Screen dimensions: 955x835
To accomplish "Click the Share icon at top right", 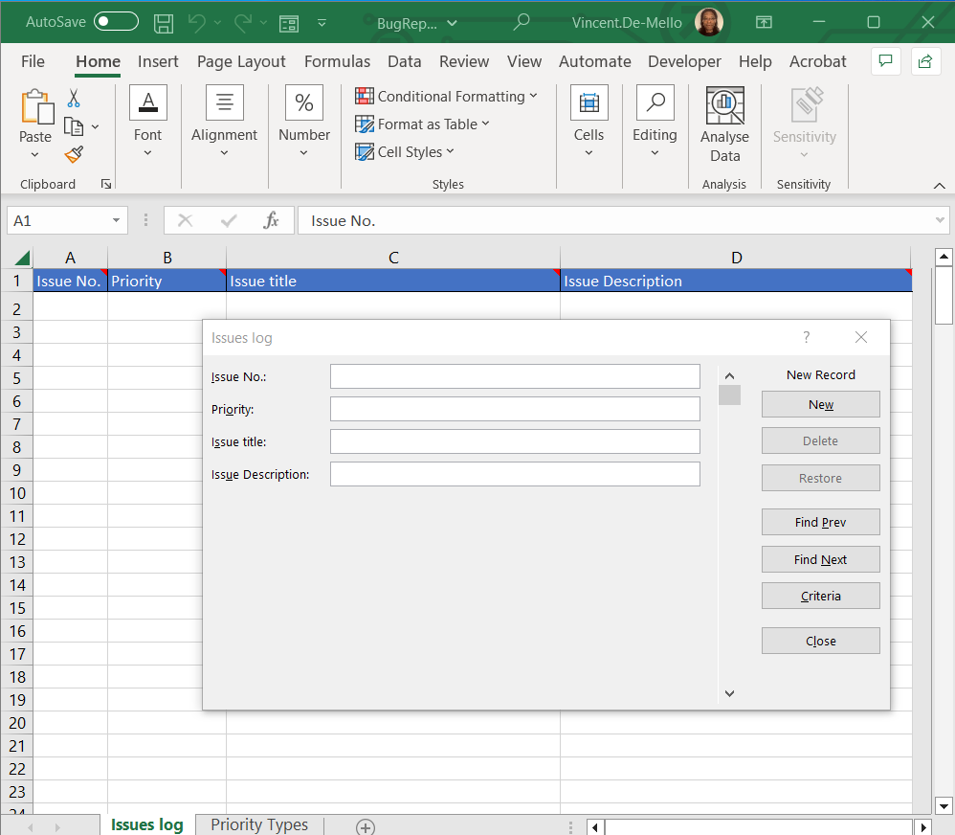I will coord(924,61).
